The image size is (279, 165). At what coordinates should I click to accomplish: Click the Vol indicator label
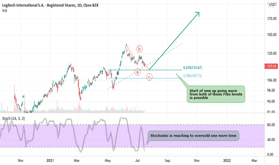4,11
